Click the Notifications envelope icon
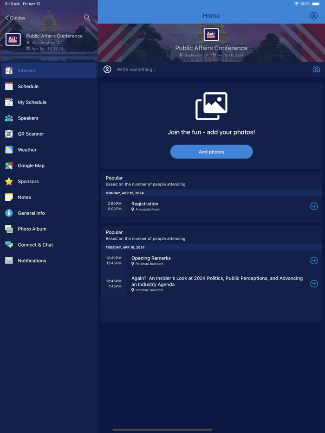 (9, 261)
